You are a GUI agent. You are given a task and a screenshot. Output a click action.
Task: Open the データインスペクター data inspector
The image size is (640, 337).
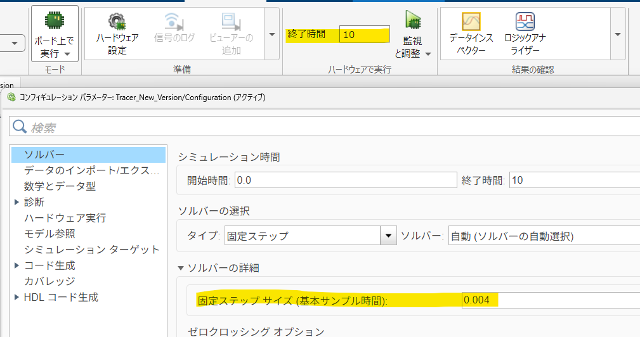471,34
